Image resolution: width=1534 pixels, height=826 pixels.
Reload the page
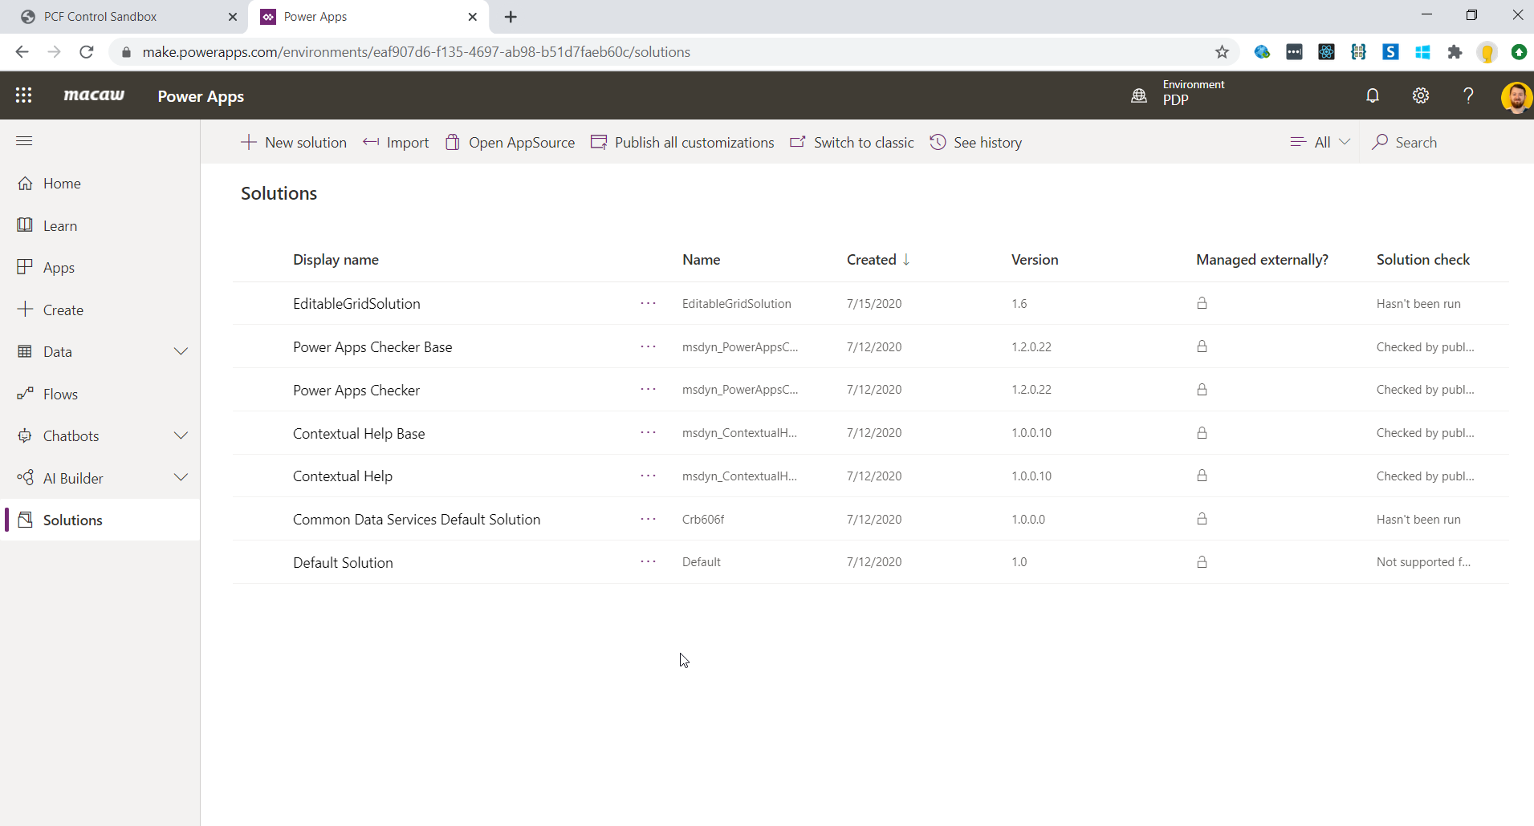pos(87,52)
